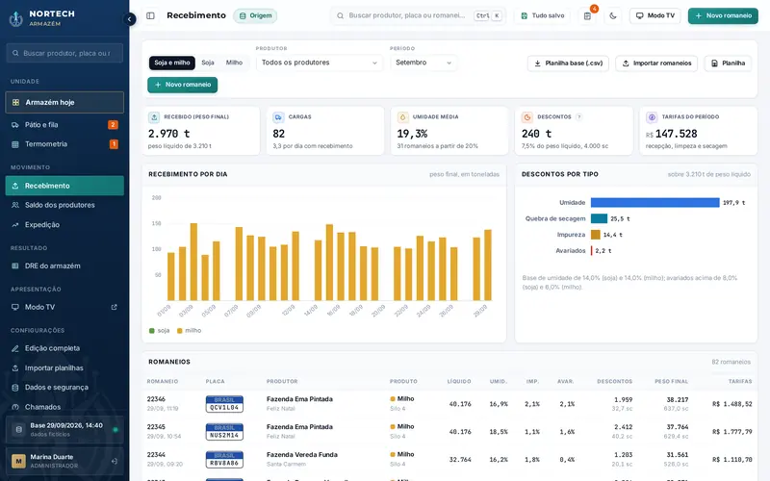770x481 pixels.
Task: Switch to dark mode via moon icon
Action: (x=613, y=15)
